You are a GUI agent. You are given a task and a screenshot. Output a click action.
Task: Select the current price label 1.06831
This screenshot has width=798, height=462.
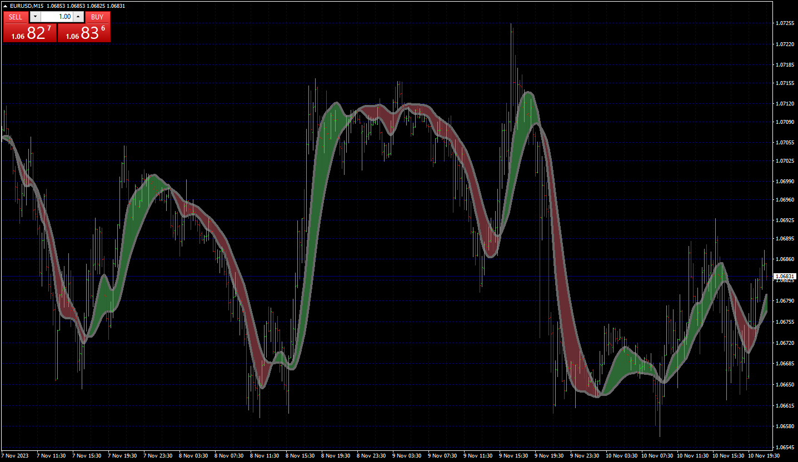(785, 276)
